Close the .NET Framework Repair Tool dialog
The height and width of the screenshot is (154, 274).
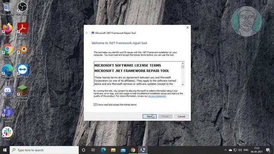tap(188, 27)
